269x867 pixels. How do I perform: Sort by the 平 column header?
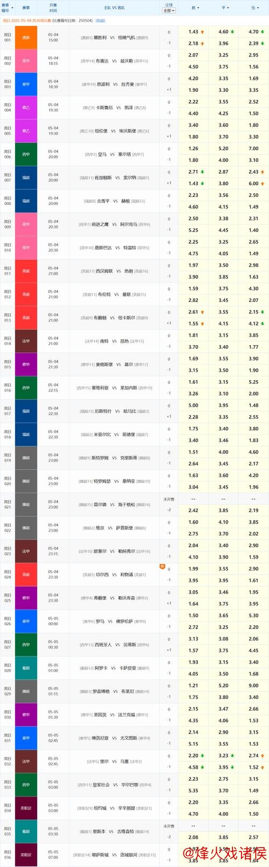[x=224, y=8]
